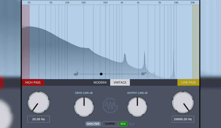This screenshot has width=221, height=128.
Task: Click the waveform logo between the gain knobs
Action: [110, 106]
